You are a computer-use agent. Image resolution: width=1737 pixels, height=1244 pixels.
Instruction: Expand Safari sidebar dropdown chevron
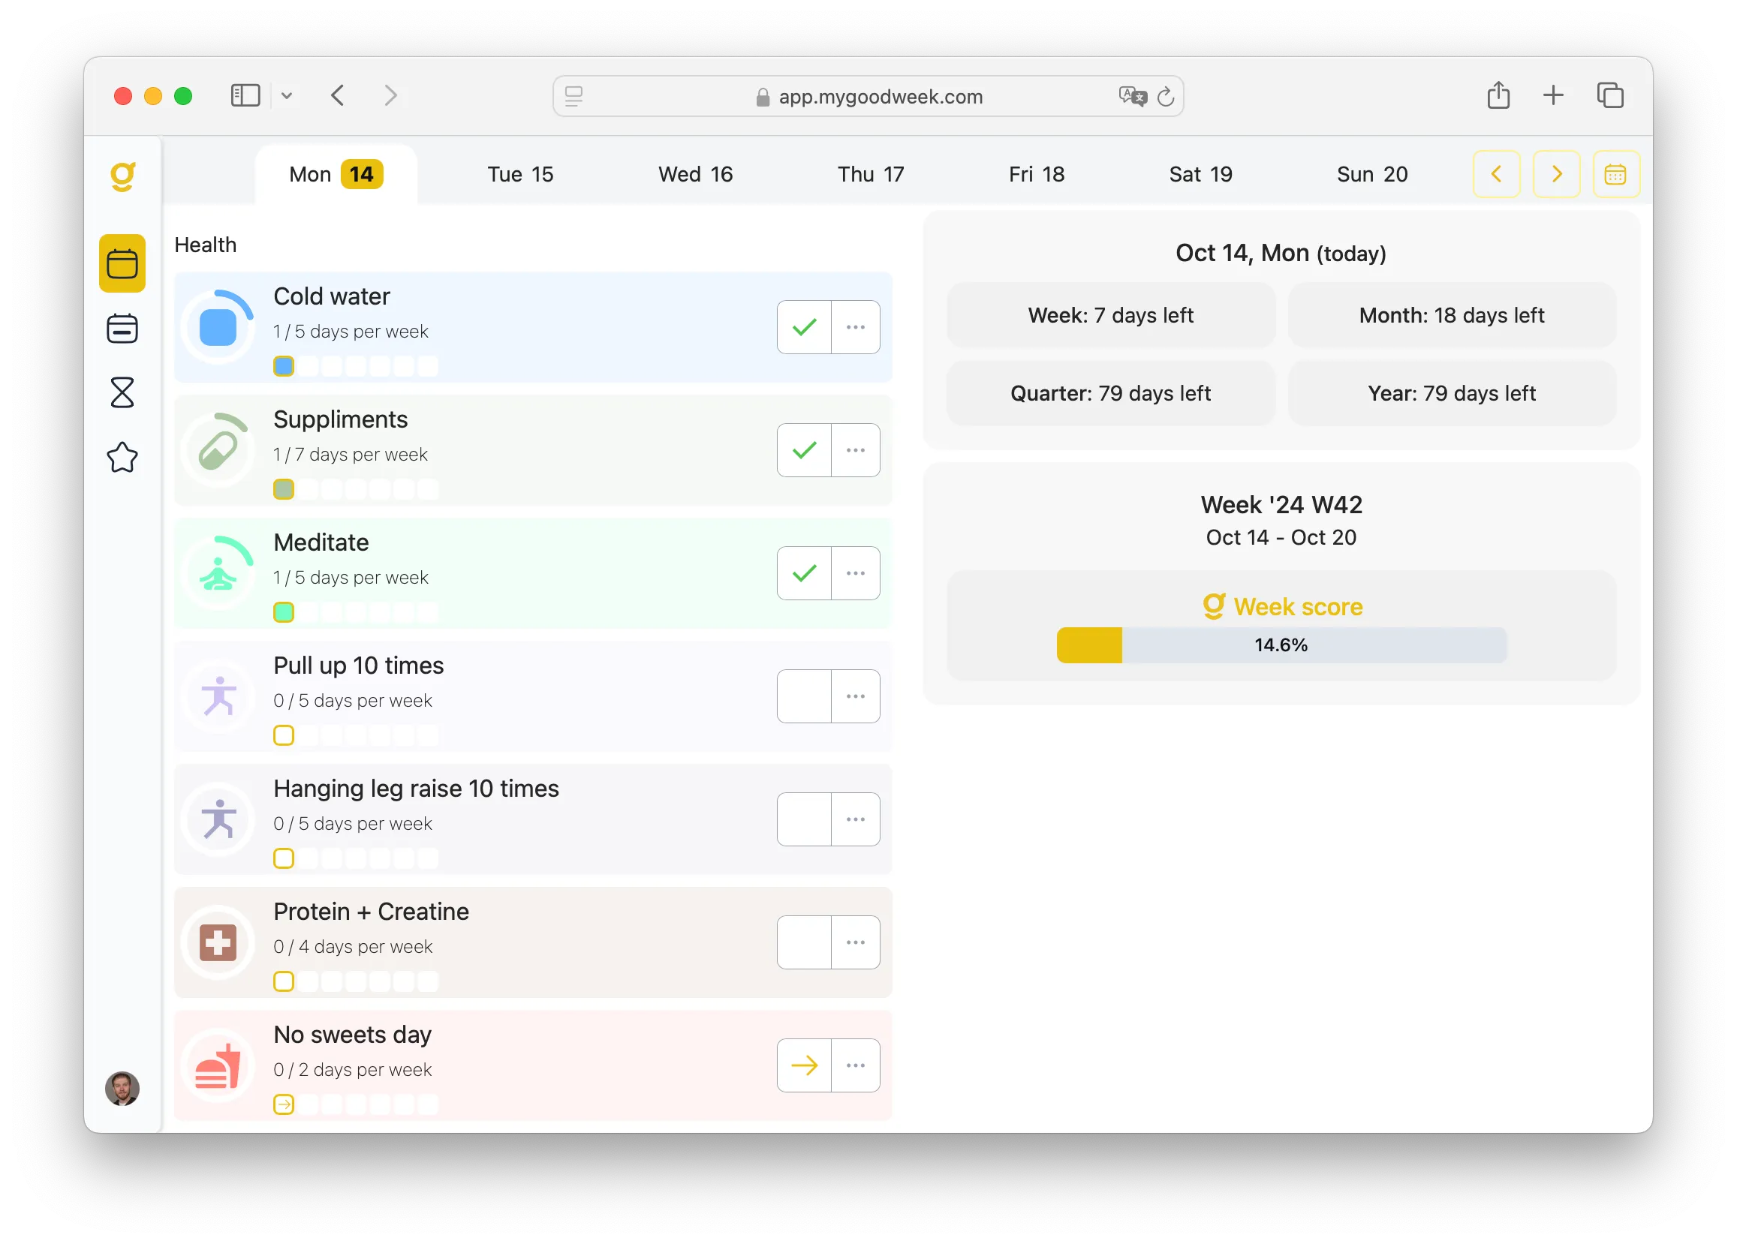pyautogui.click(x=287, y=97)
